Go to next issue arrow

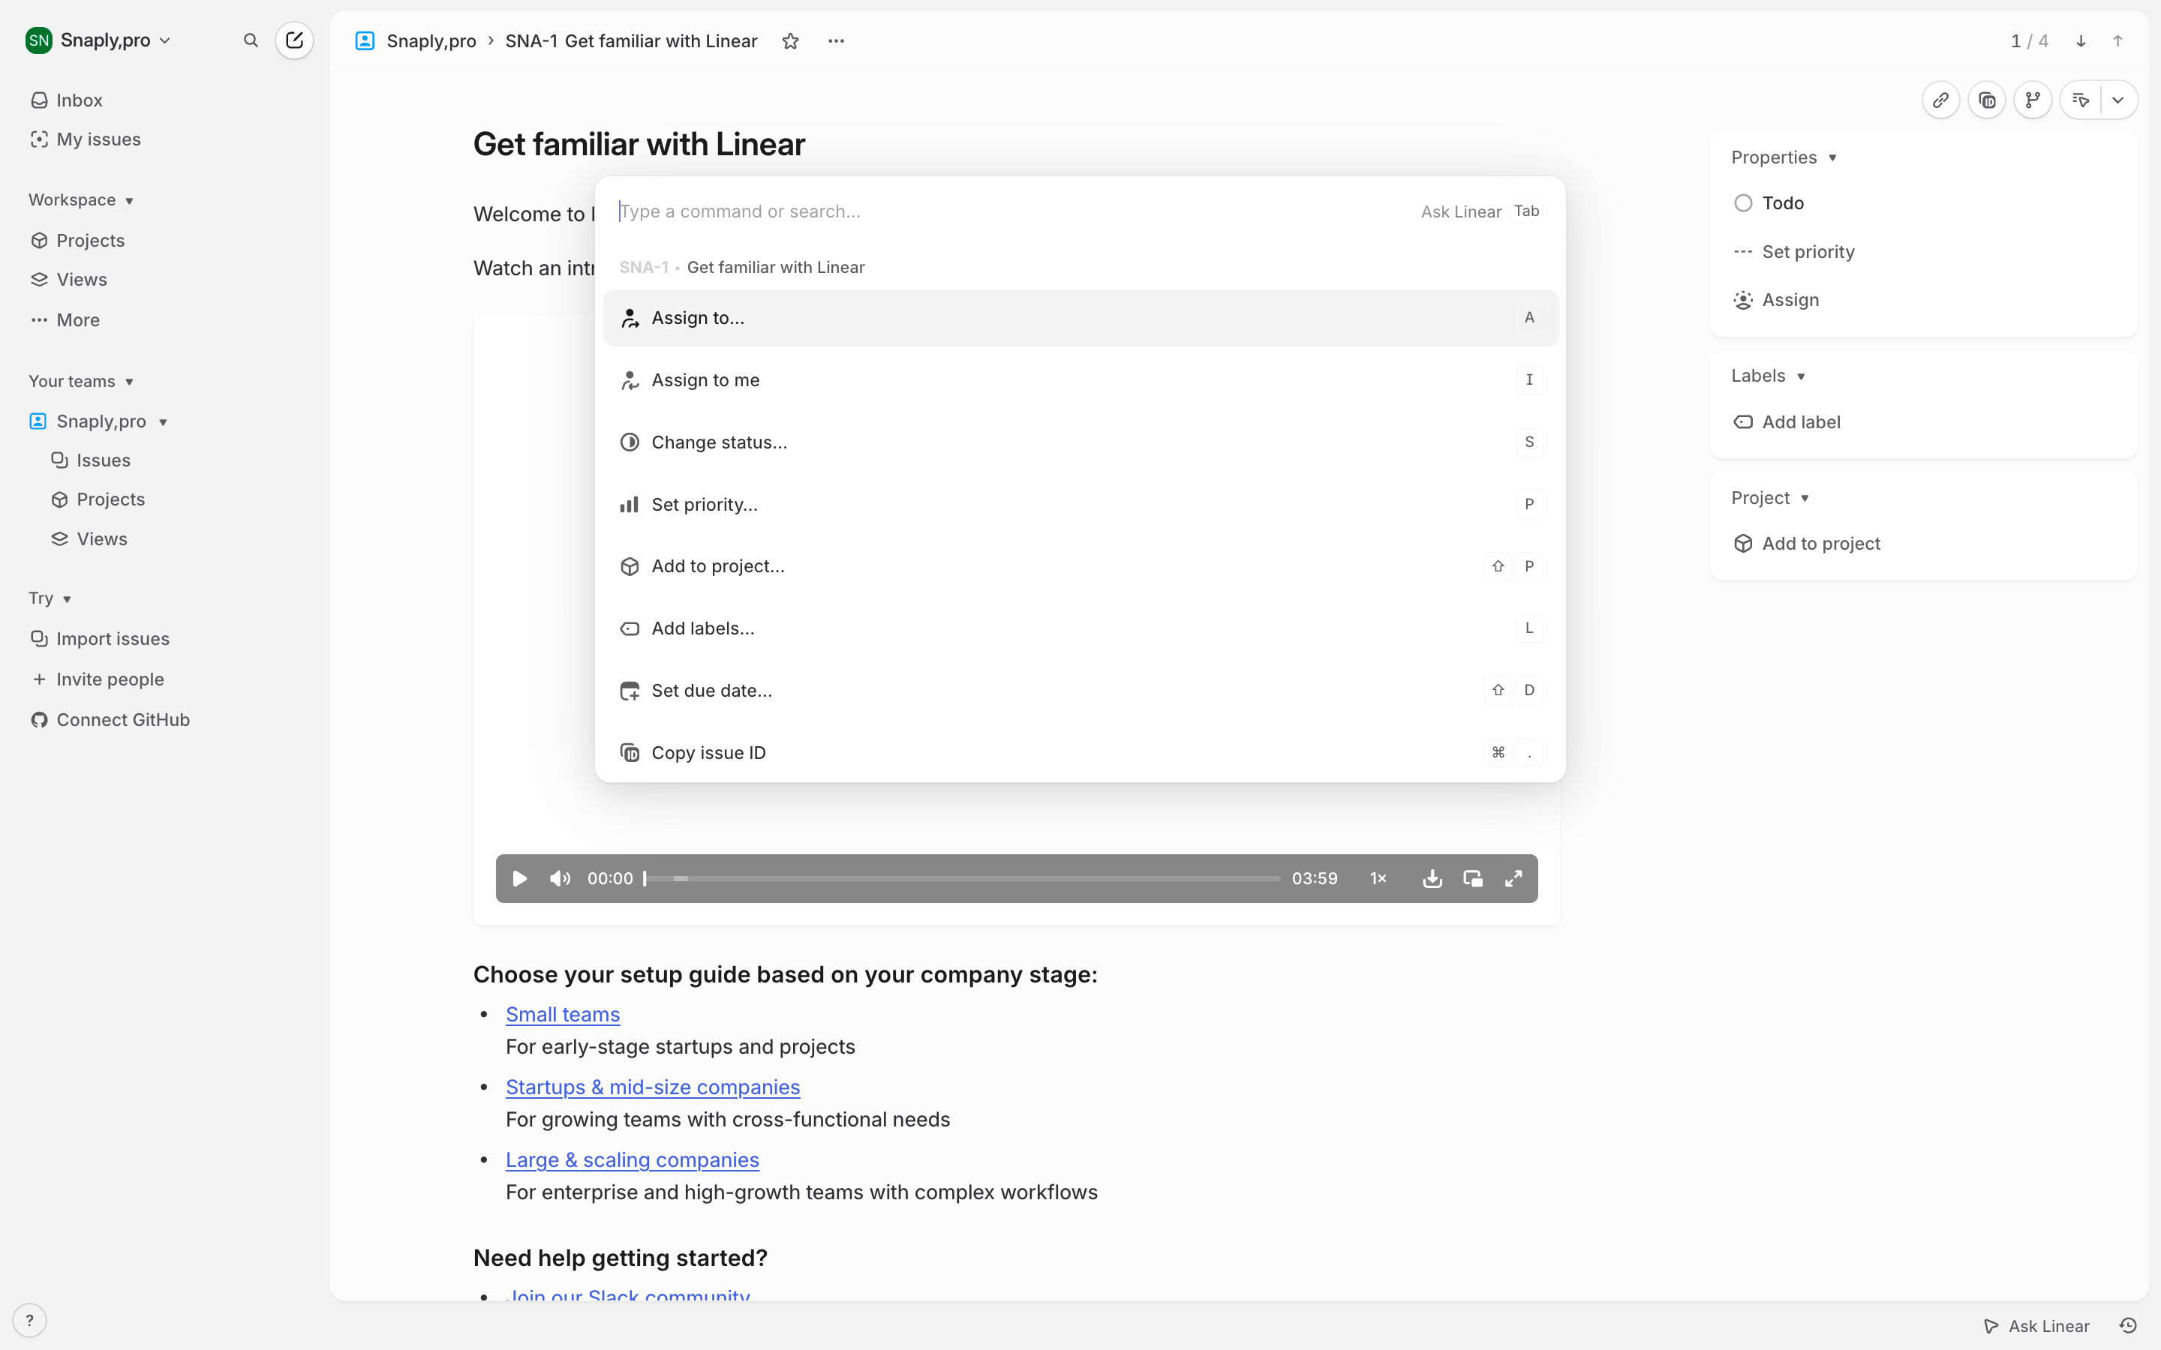pos(2081,41)
